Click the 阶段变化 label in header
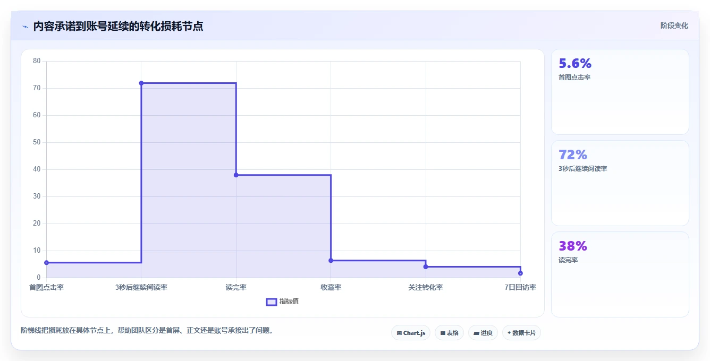 [x=674, y=25]
